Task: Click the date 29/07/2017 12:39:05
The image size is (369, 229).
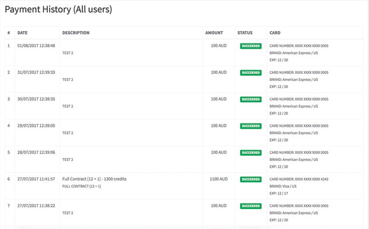Action: [x=36, y=125]
